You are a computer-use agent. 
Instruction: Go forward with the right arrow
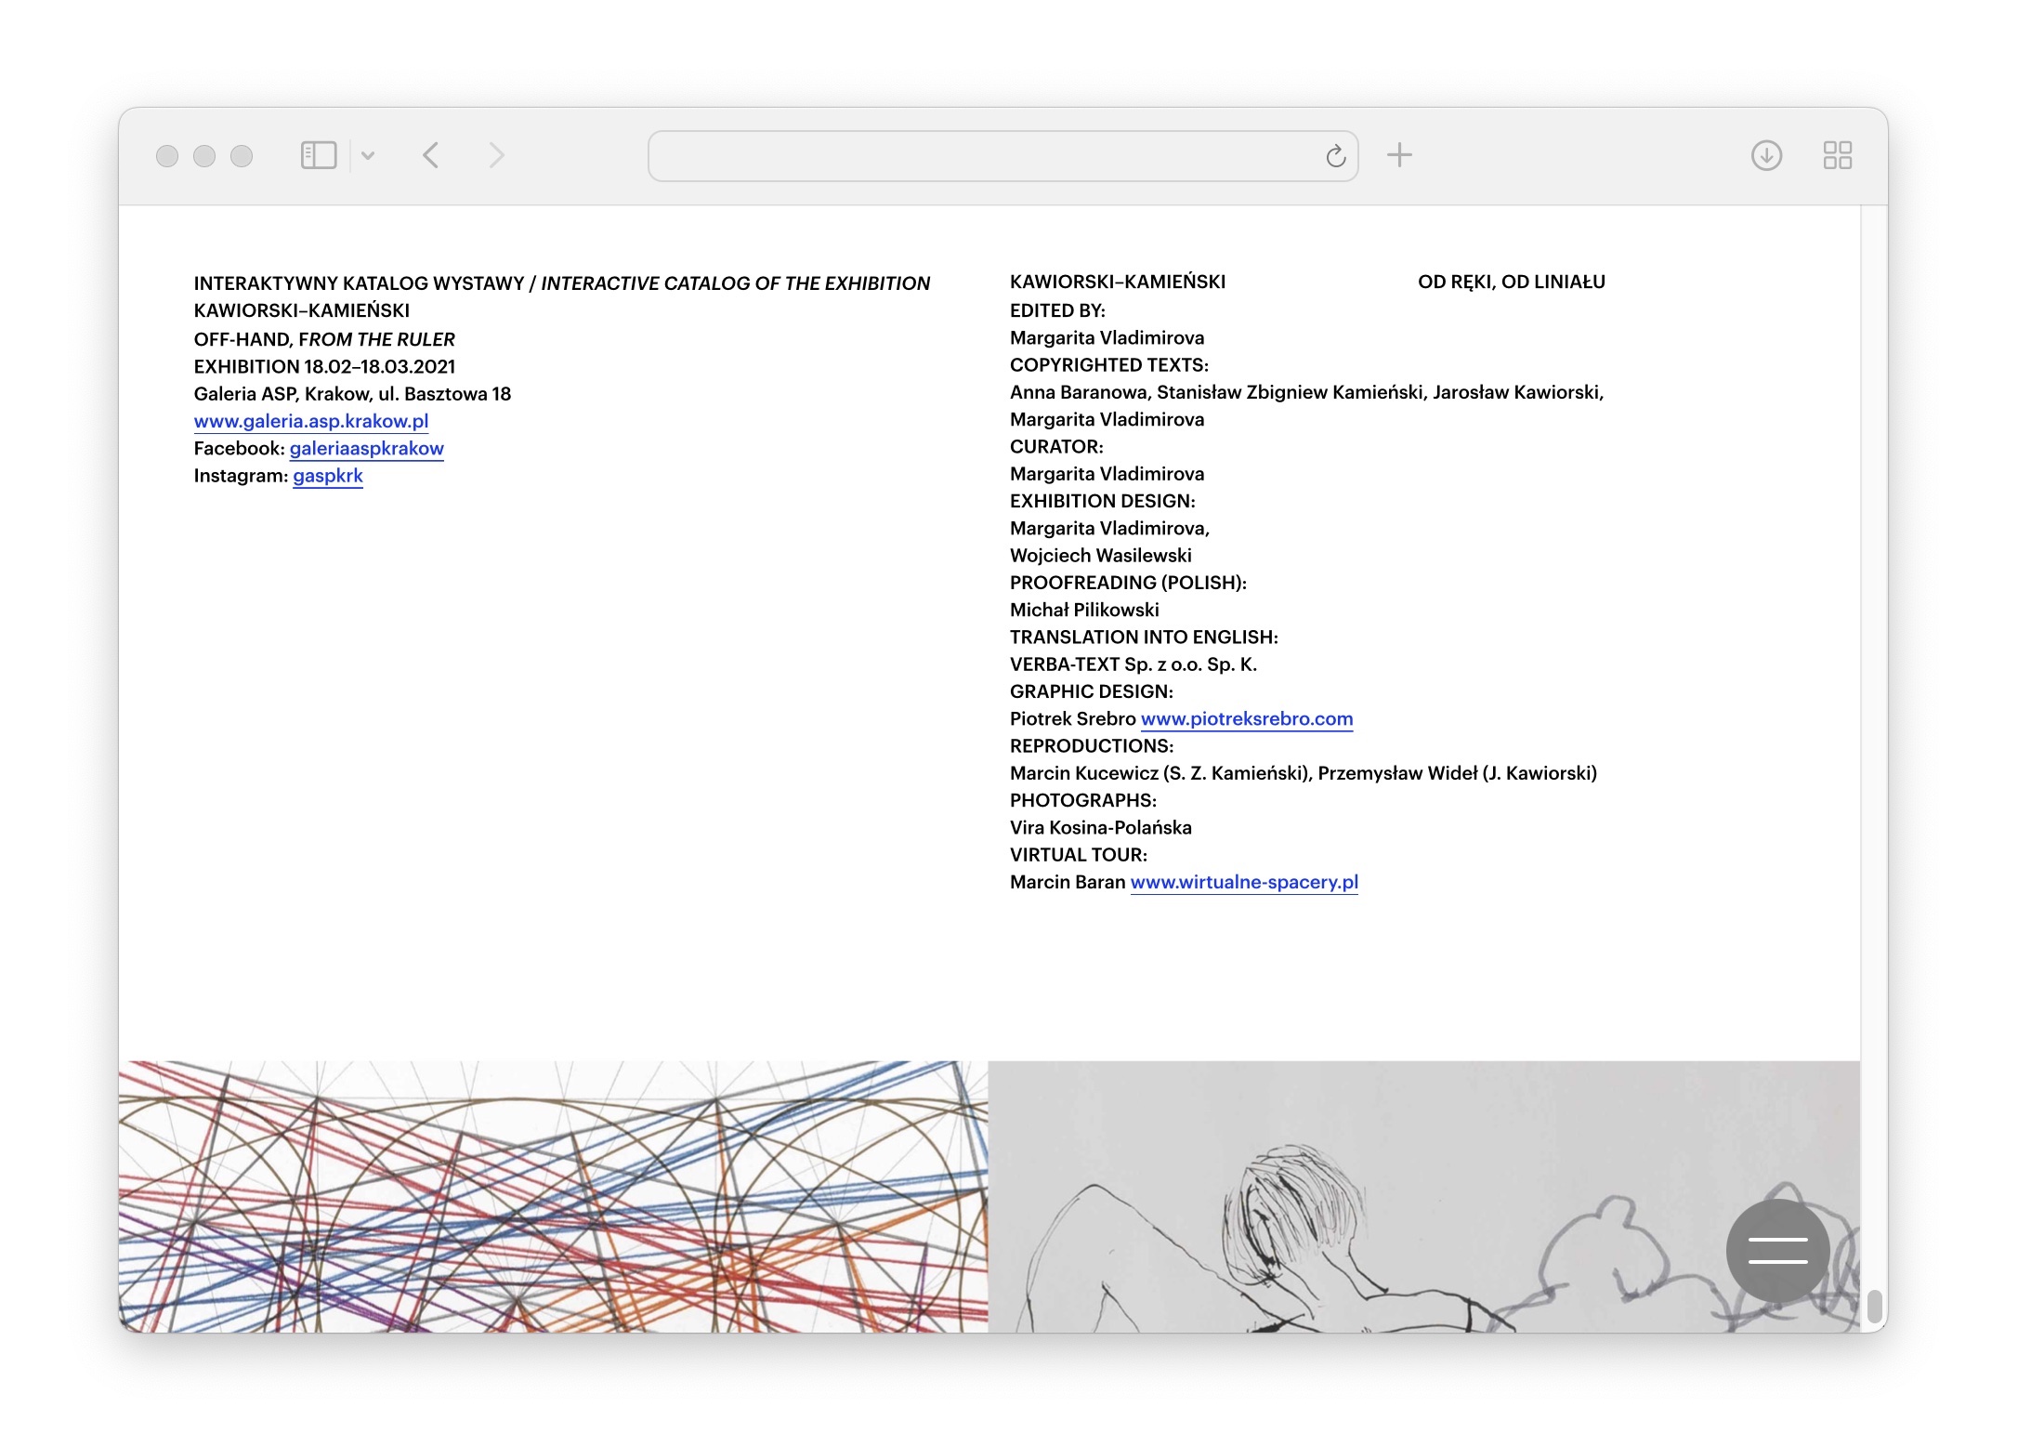tap(496, 155)
